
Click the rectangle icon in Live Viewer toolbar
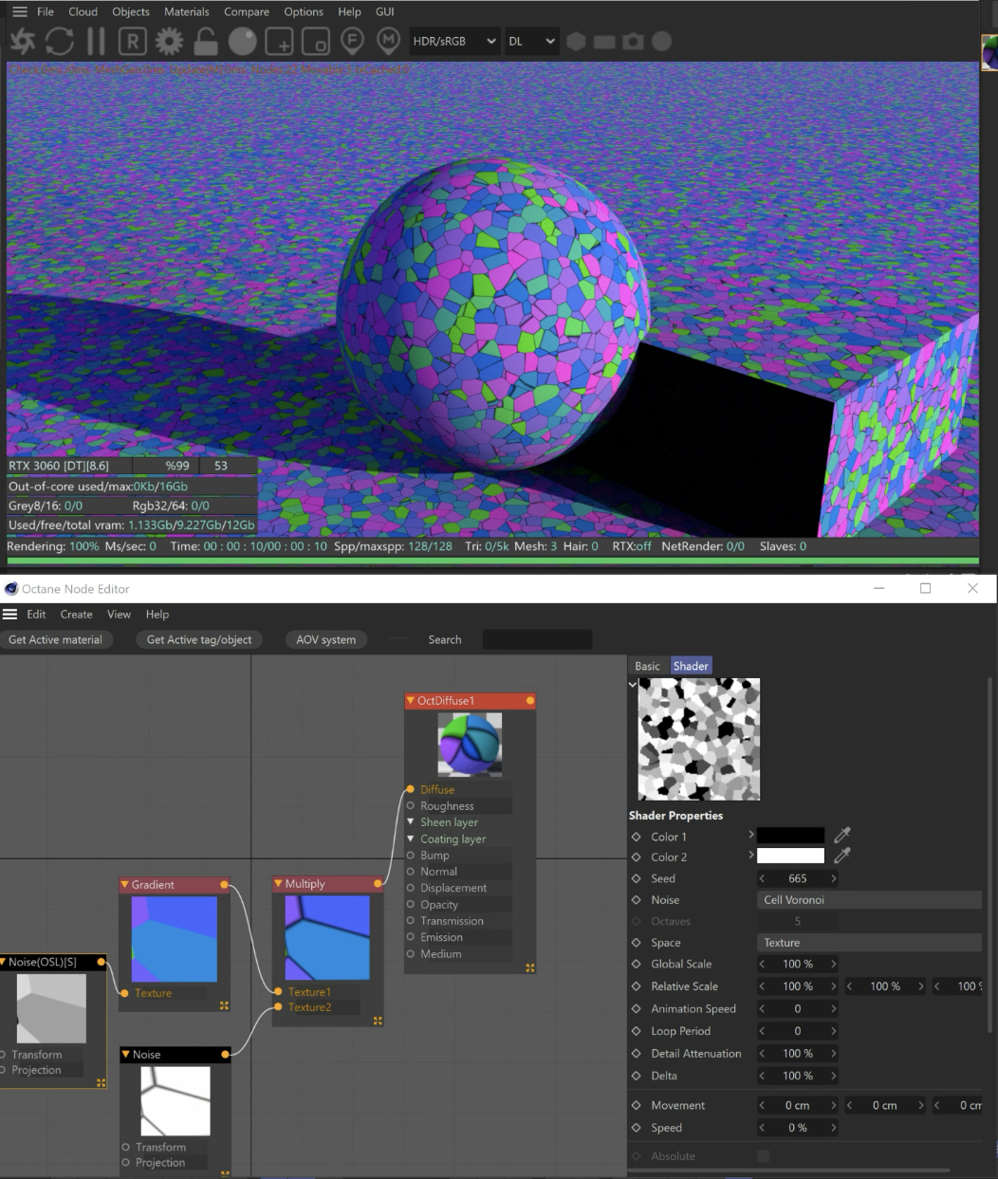coord(604,42)
